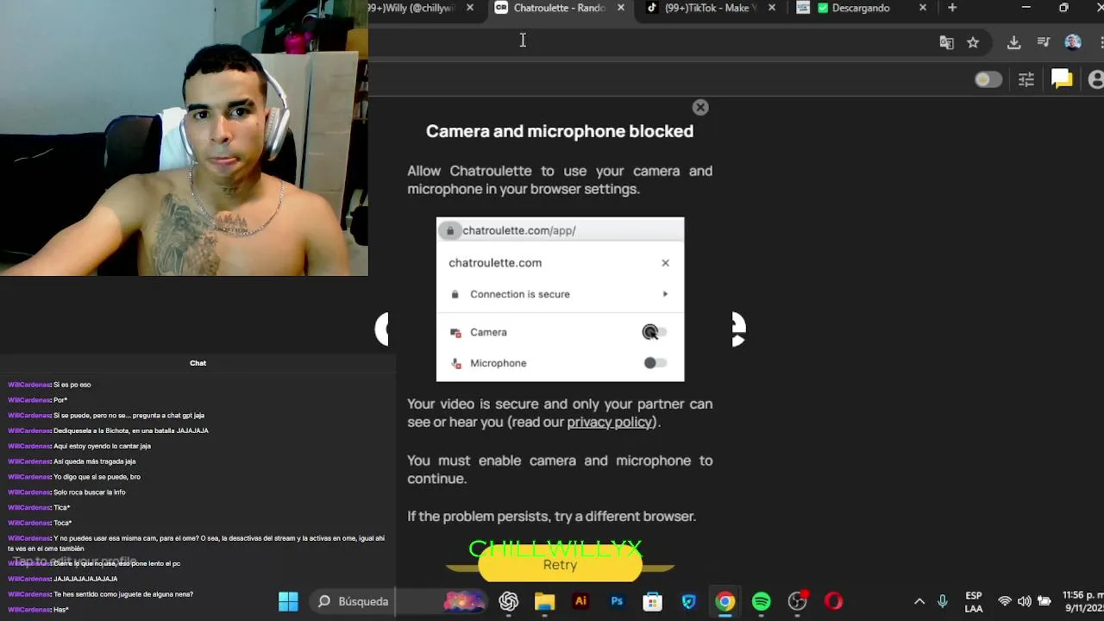Viewport: 1104px width, 621px height.
Task: Open the Chrome downloads icon
Action: (x=1014, y=42)
